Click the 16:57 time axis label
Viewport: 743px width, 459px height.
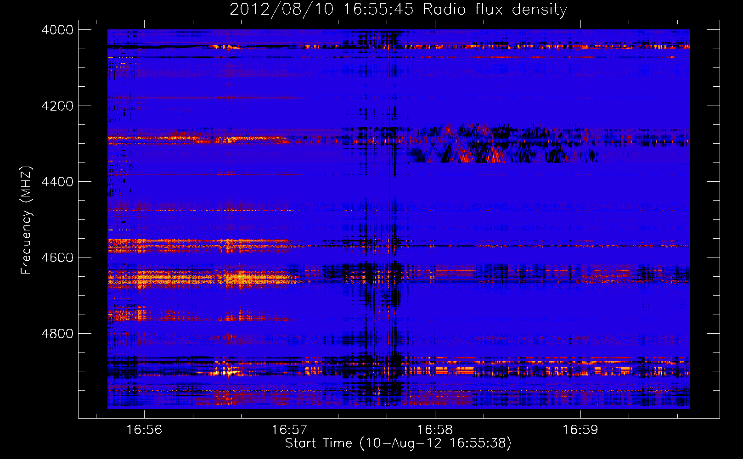[289, 430]
